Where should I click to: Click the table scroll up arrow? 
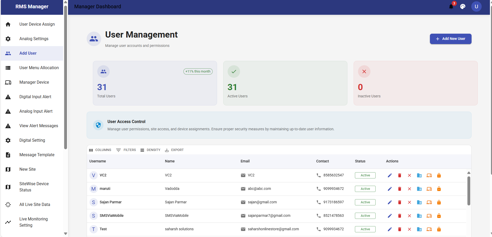pyautogui.click(x=468, y=173)
